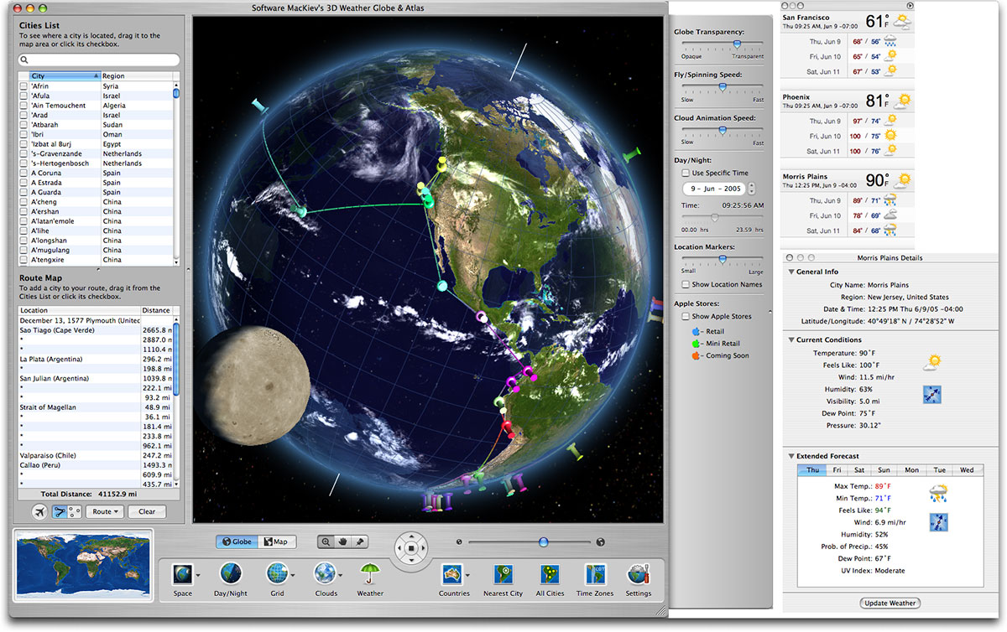The height and width of the screenshot is (632, 1007).
Task: Click the Countries toolbar icon
Action: (452, 574)
